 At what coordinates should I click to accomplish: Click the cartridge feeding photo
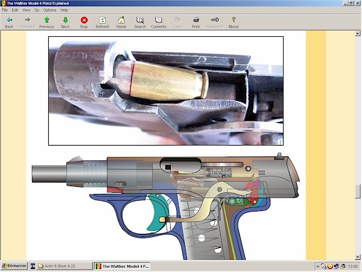(166, 91)
